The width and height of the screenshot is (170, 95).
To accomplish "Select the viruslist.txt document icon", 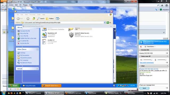I will (44, 42).
